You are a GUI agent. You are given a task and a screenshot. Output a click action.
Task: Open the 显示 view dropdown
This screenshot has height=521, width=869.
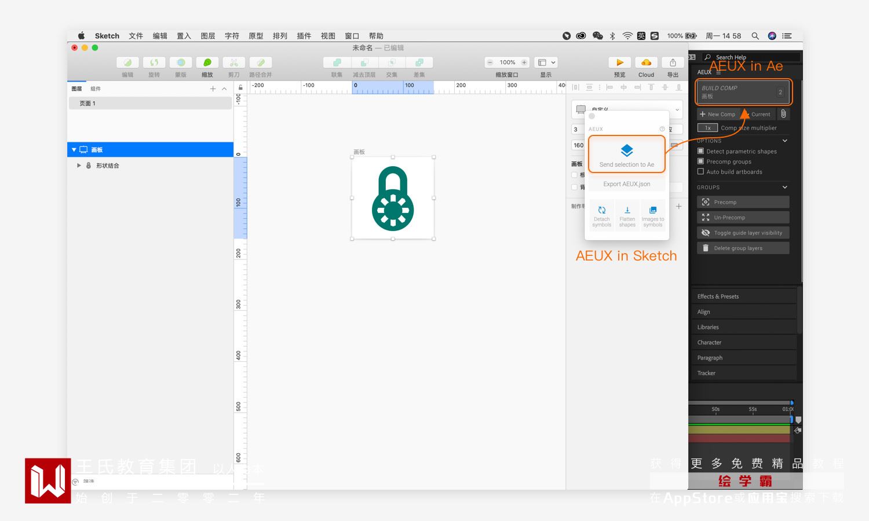[x=546, y=63]
